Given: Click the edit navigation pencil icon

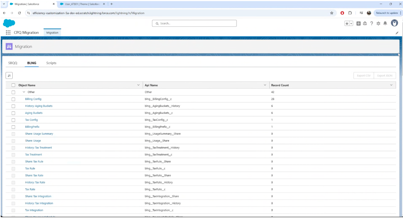Looking at the screenshot, I should [397, 33].
